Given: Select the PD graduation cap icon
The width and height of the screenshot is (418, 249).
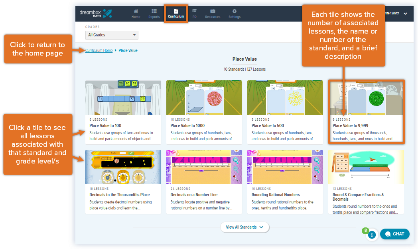Looking at the screenshot, I should 194,11.
